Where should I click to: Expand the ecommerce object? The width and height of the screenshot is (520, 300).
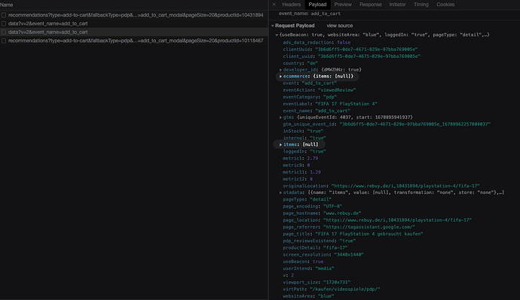coord(280,77)
